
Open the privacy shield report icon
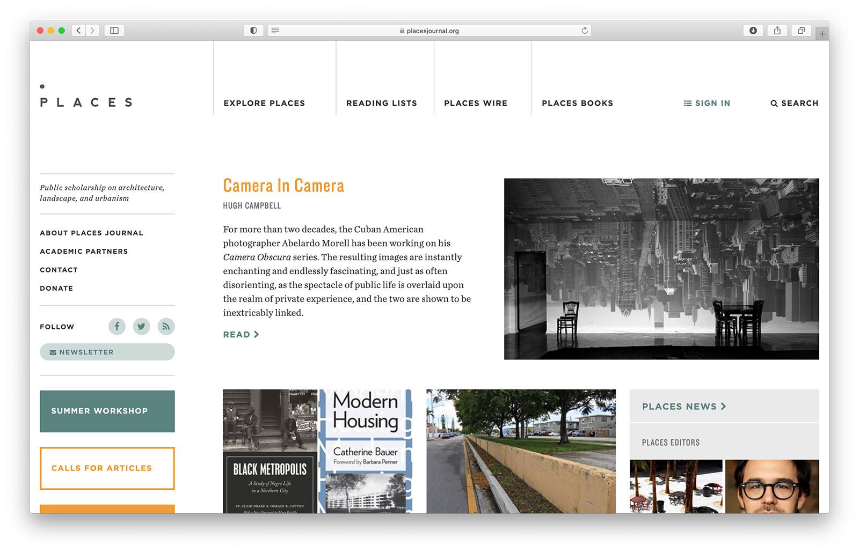click(253, 31)
